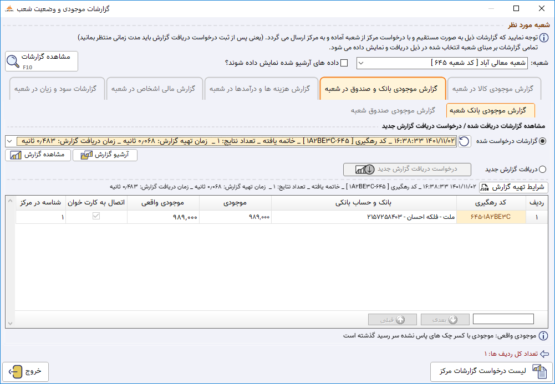Switch to گزارشات سود و زیان در شعبه tab
Image resolution: width=555 pixels, height=384 pixels.
pyautogui.click(x=57, y=89)
